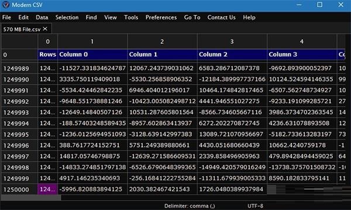The image size is (351, 210).
Task: Open the View menu
Action: [x=111, y=17]
